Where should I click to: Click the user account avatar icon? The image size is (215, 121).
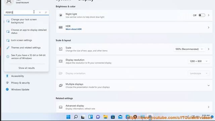coord(9,2)
